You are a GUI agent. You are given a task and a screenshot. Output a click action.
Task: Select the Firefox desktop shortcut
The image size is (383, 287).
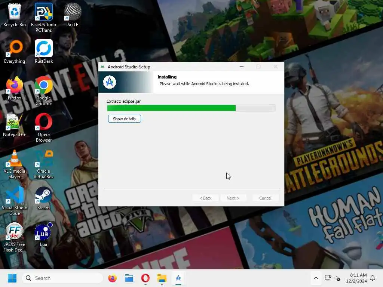[15, 88]
